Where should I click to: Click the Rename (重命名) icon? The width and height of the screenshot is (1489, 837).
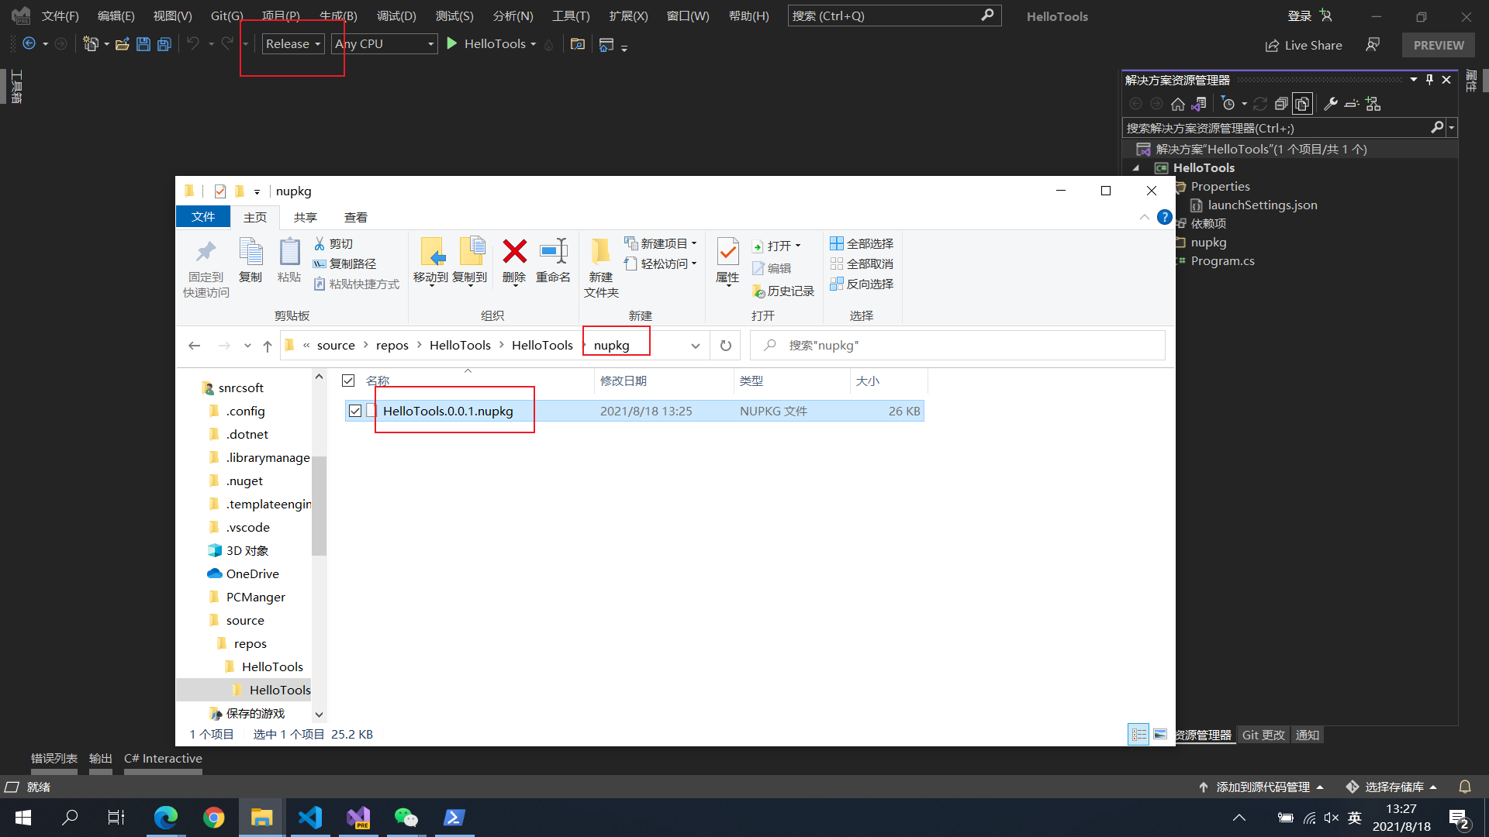[x=553, y=252]
